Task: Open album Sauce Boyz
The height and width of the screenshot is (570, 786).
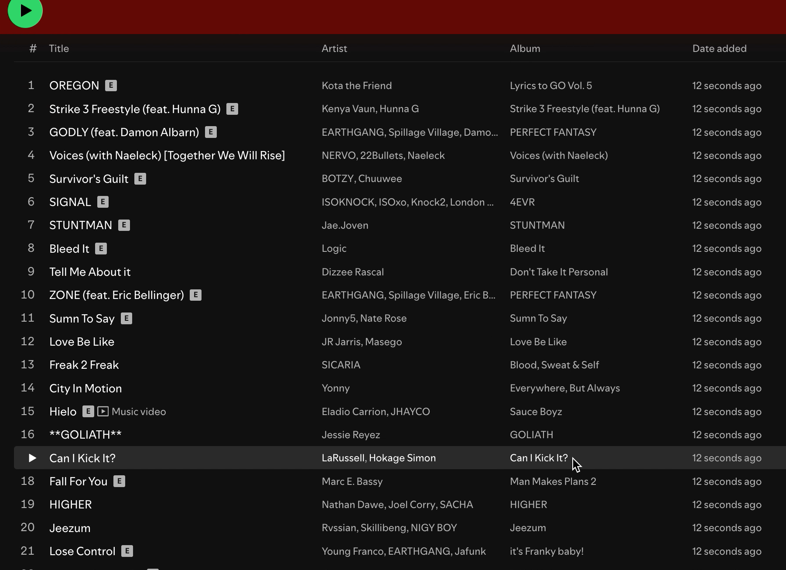Action: [536, 412]
